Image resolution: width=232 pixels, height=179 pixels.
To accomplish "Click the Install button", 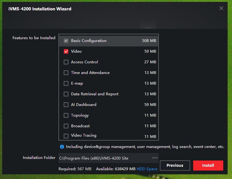I will click(x=208, y=166).
